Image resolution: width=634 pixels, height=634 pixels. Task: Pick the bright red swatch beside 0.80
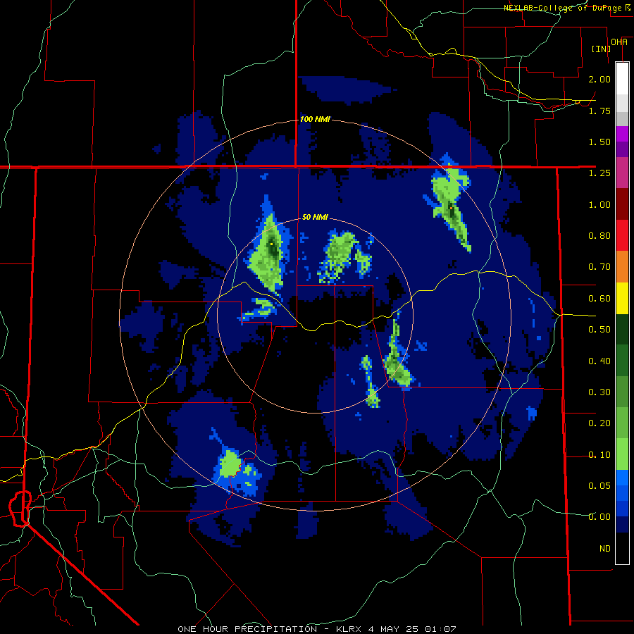[x=622, y=235]
